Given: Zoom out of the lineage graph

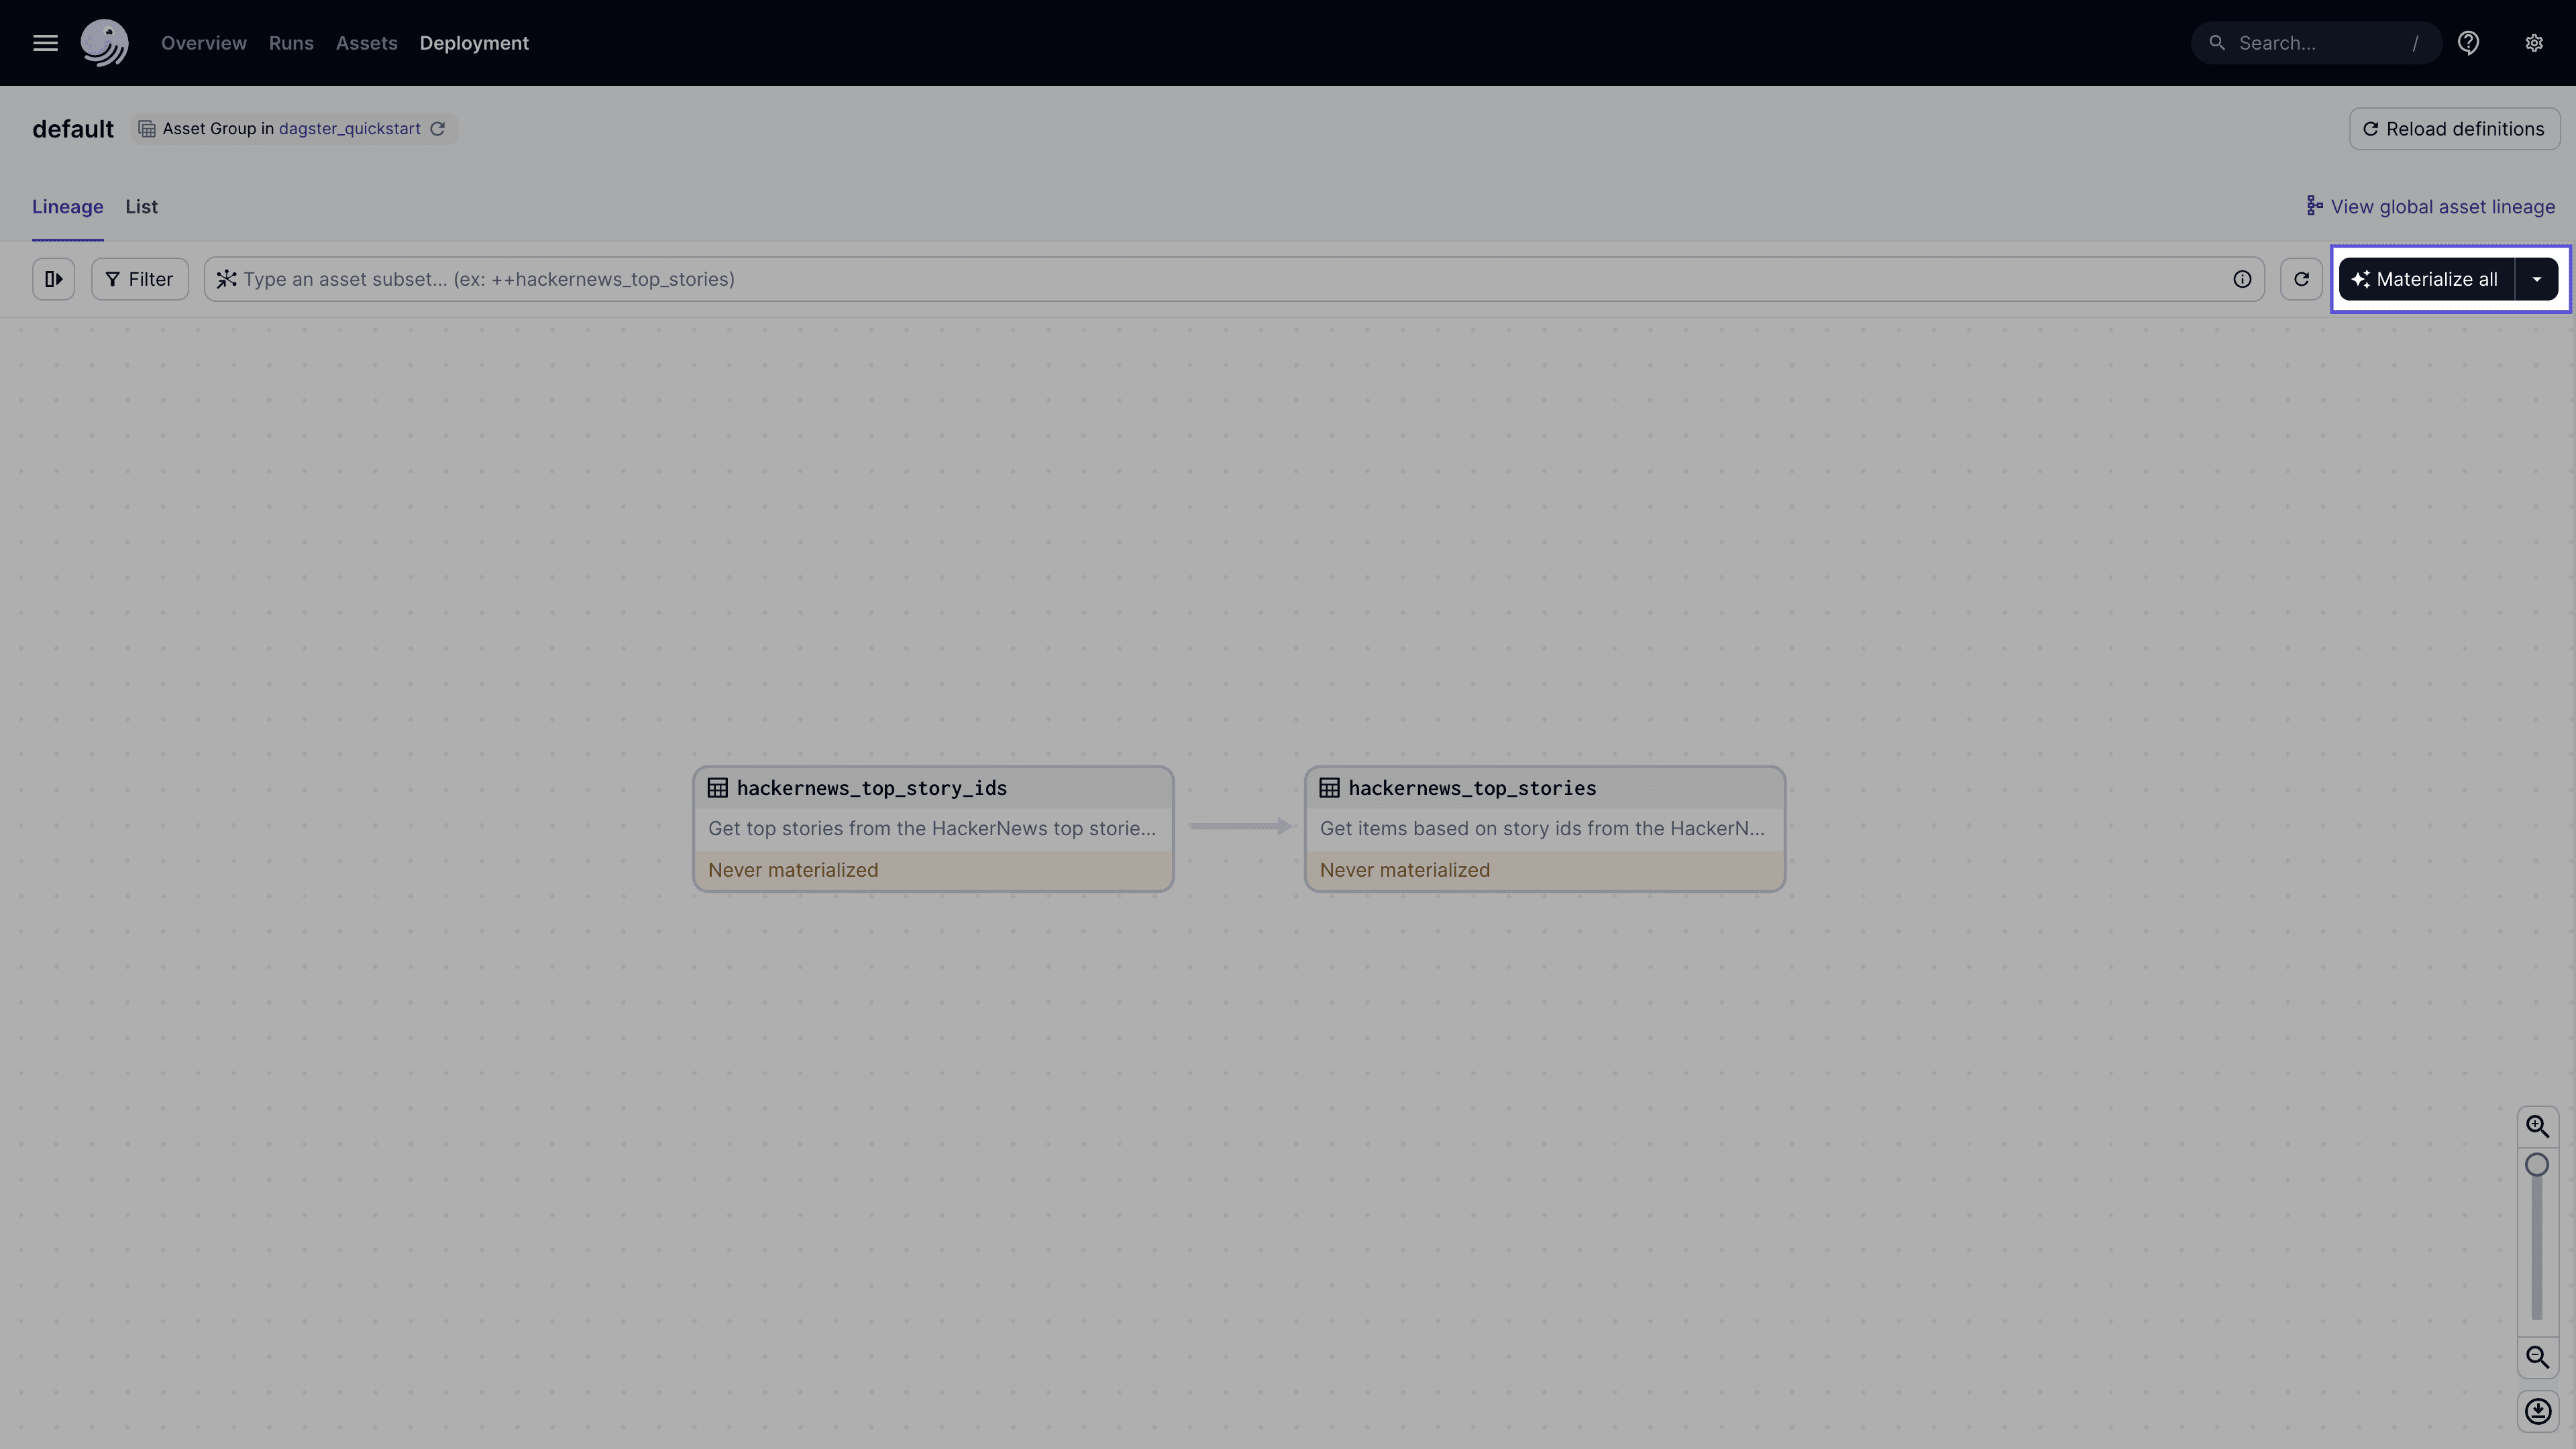Looking at the screenshot, I should coord(2537,1357).
